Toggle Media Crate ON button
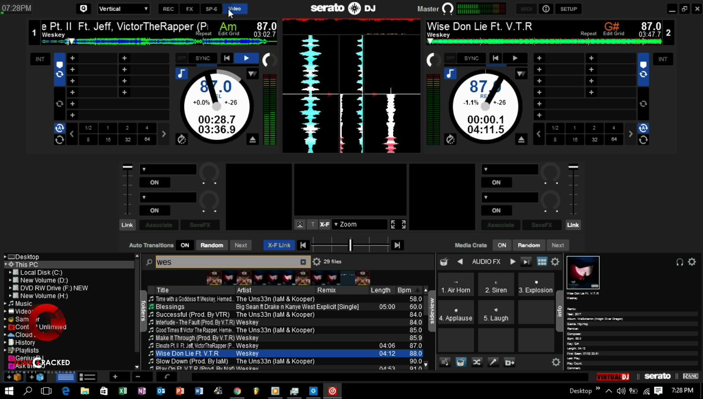The height and width of the screenshot is (399, 703). (502, 245)
